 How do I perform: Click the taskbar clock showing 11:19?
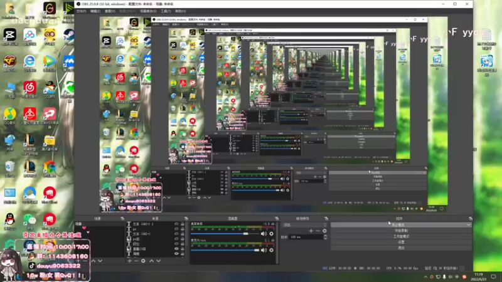coord(478,276)
